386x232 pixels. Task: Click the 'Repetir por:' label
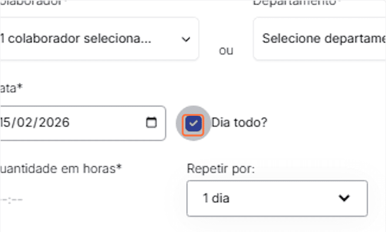(220, 168)
